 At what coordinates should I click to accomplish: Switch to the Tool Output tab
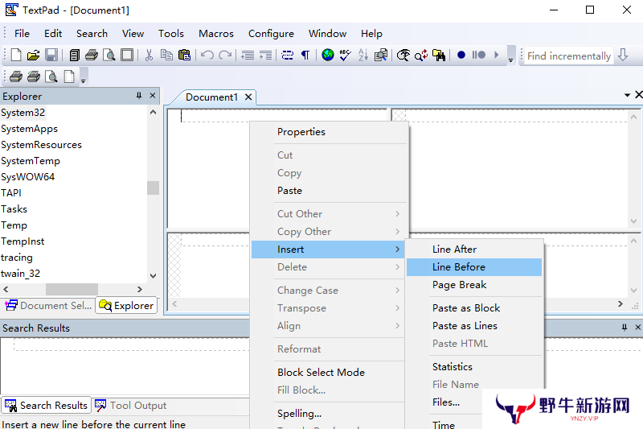[x=131, y=405]
